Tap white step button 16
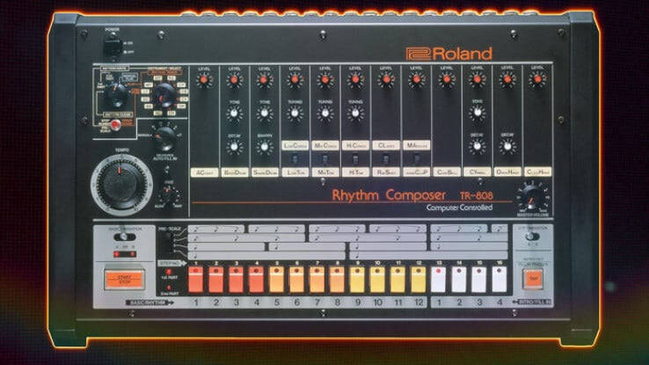The width and height of the screenshot is (649, 365). point(500,280)
